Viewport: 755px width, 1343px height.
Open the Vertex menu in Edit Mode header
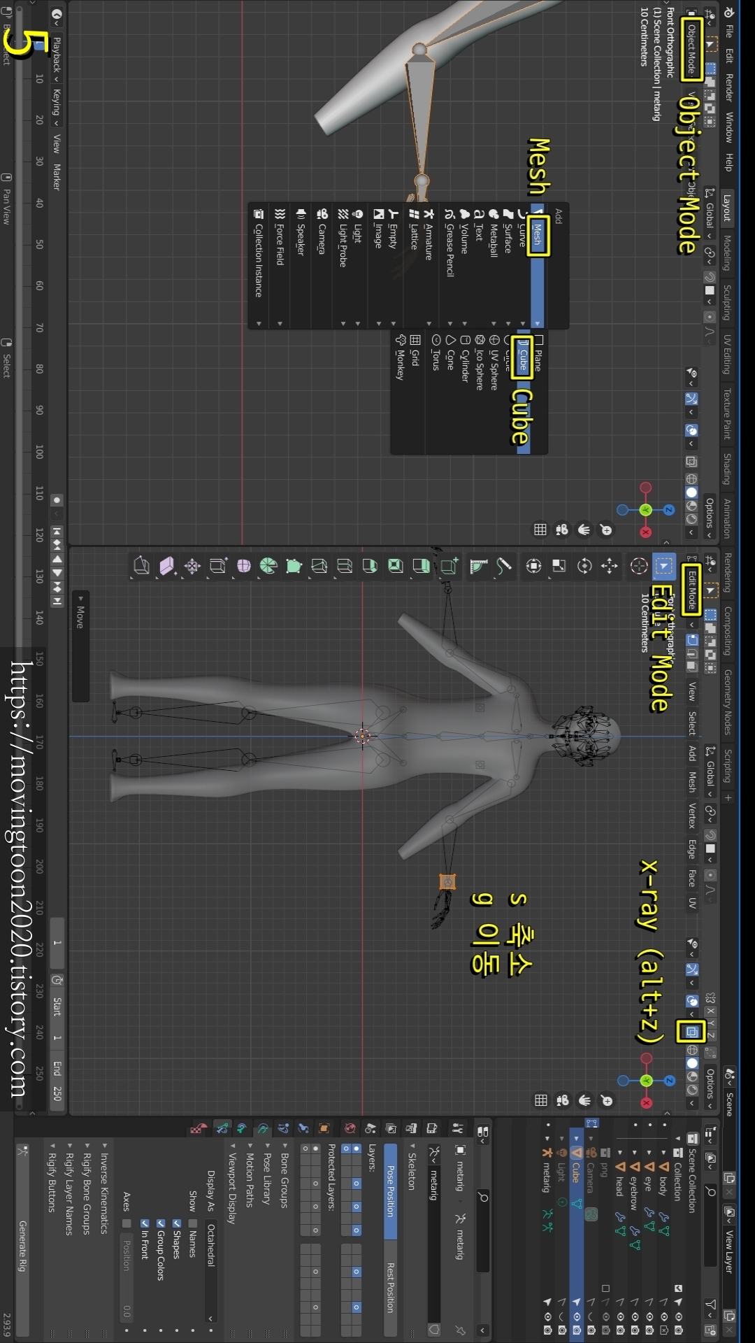pos(691,815)
